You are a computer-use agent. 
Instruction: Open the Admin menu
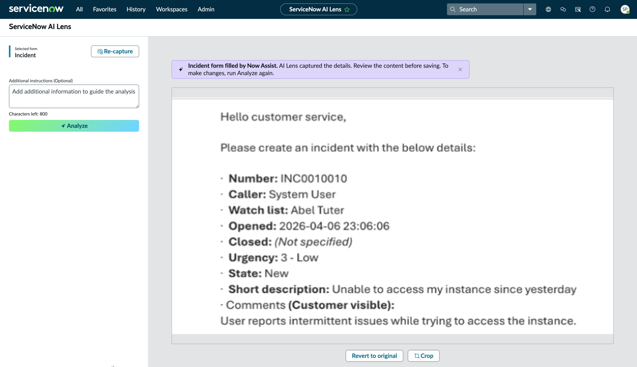(x=206, y=9)
